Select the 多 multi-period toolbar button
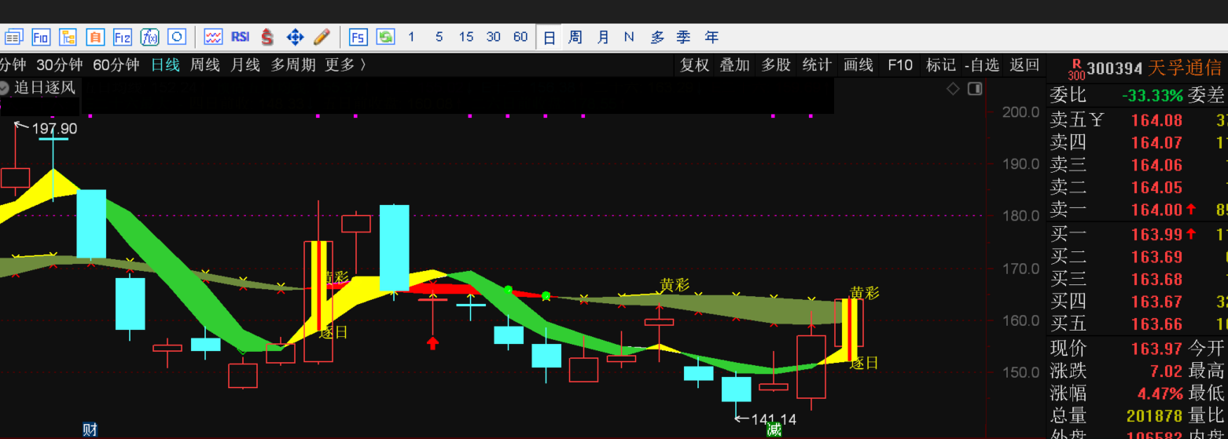The image size is (1228, 439). pos(657,37)
